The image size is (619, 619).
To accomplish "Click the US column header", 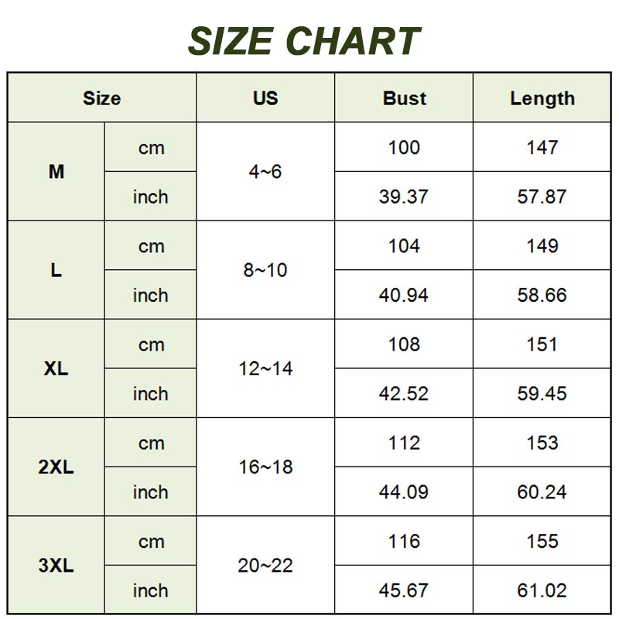I will [265, 98].
